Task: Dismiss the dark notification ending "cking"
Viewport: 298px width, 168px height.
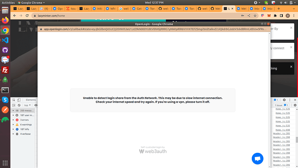Action: [291, 67]
